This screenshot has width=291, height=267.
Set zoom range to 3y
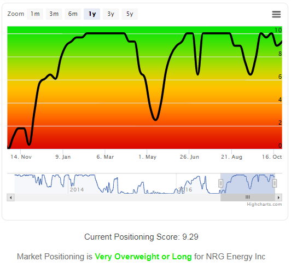pos(111,14)
